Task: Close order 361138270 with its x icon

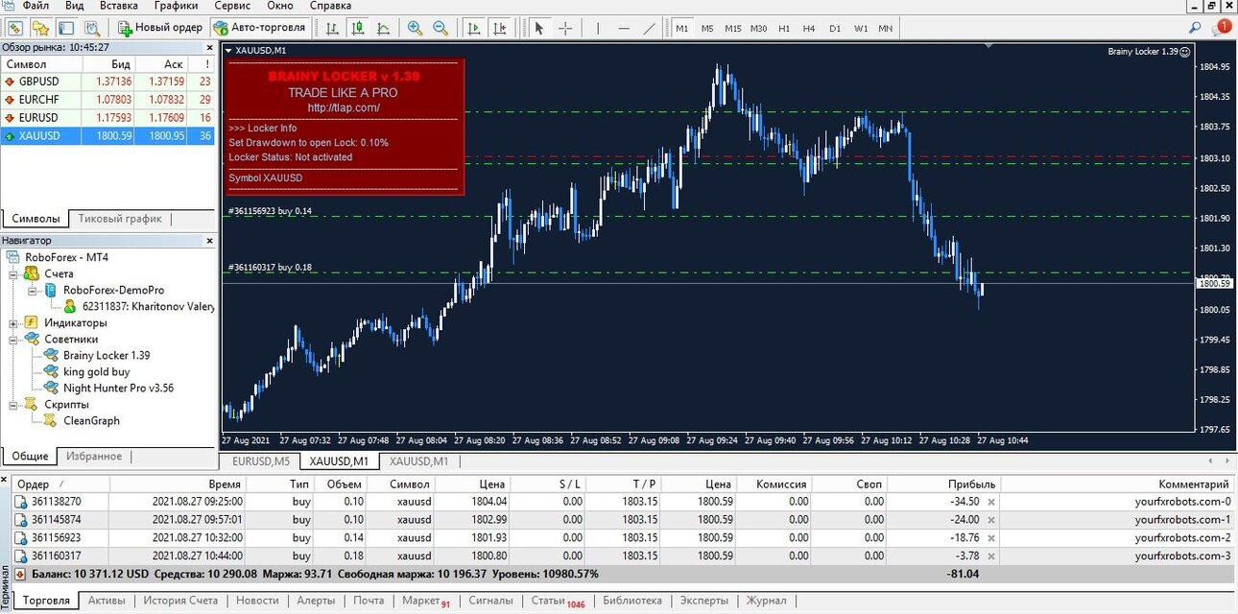Action: click(x=991, y=502)
